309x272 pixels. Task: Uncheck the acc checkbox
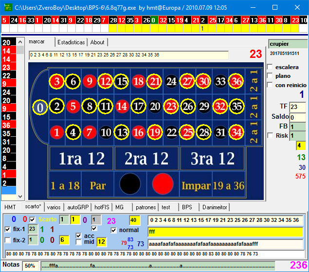(x=79, y=236)
